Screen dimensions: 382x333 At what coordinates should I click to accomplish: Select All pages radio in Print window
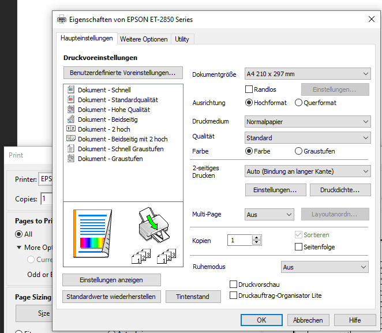coord(19,234)
